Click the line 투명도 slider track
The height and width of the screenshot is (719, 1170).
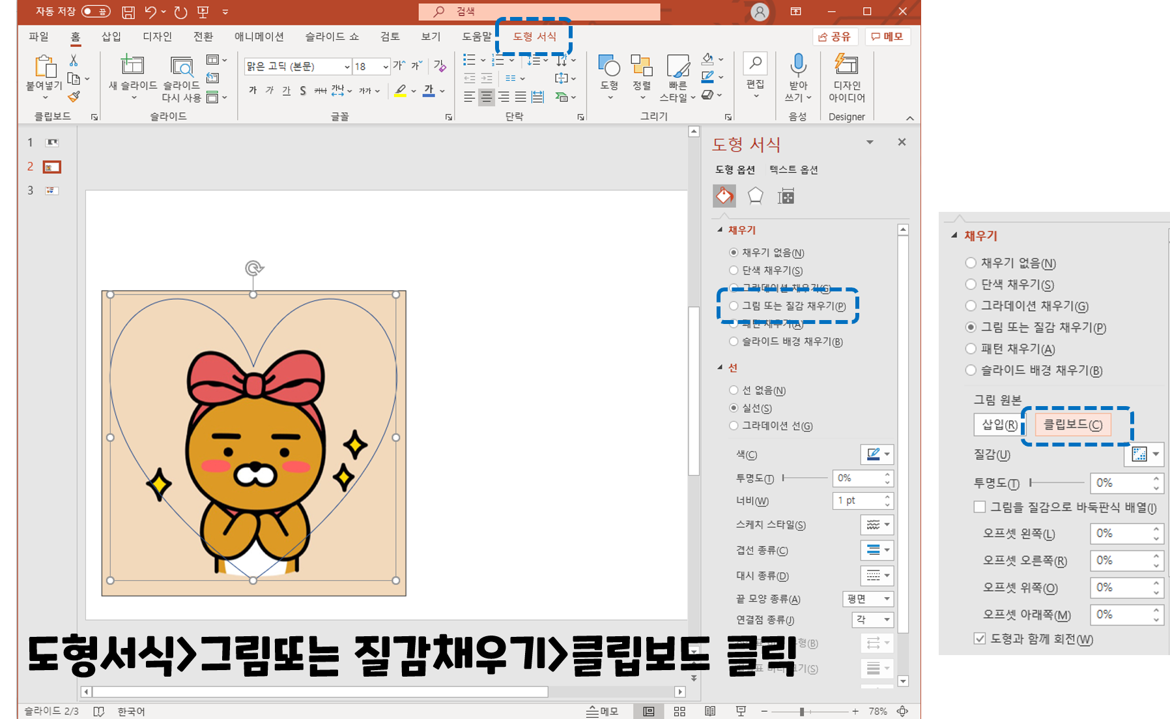[805, 478]
